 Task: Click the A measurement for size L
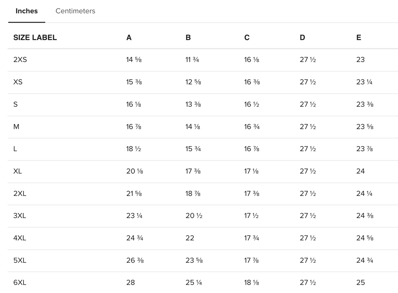click(134, 149)
